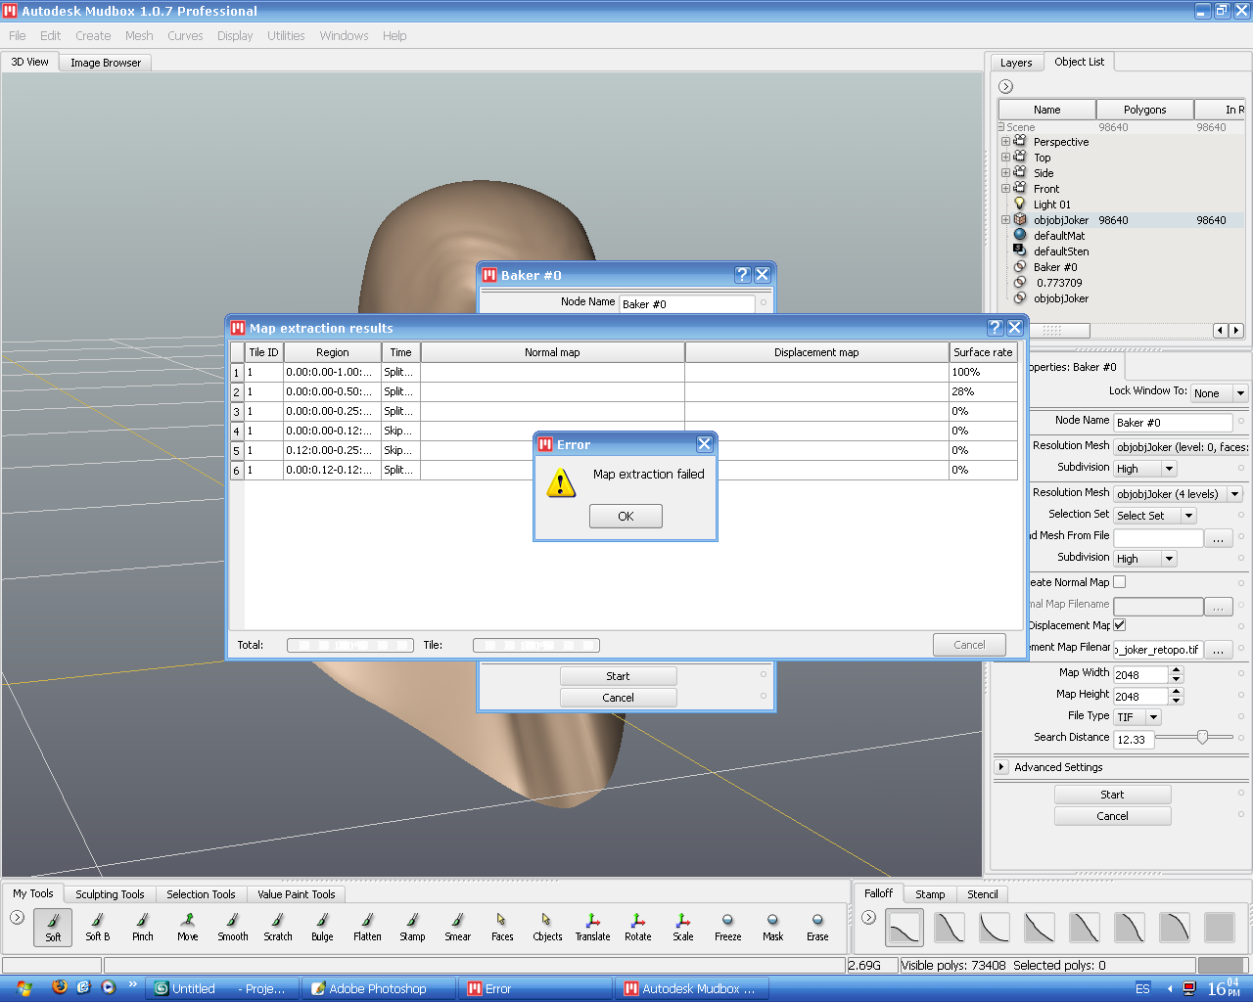Select the Soft sculpting tool
Screen dimensions: 1253x1002
point(53,926)
